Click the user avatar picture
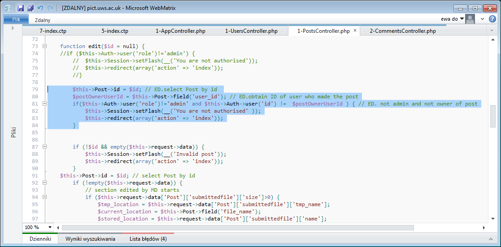 (470, 19)
